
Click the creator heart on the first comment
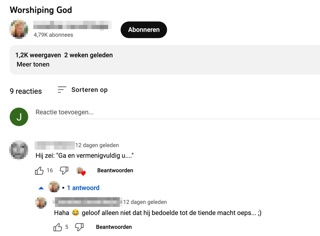[x=81, y=171]
